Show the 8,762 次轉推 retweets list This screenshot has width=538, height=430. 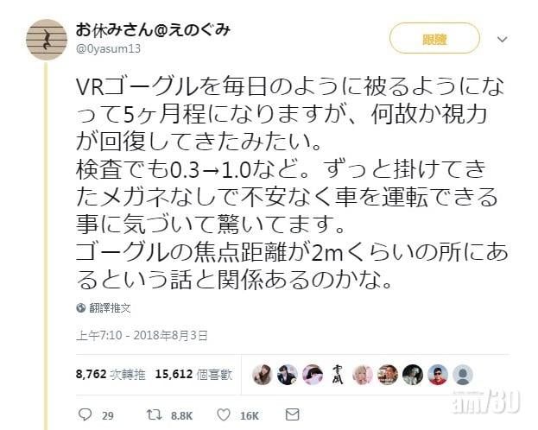111,375
